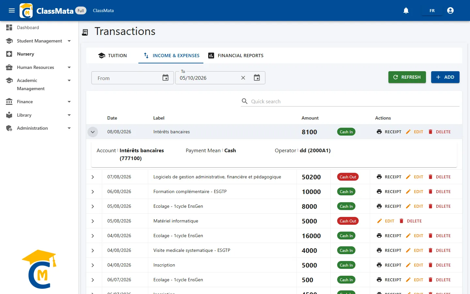Edit the Inscription 5000 transaction
The image size is (470, 294).
click(415, 265)
